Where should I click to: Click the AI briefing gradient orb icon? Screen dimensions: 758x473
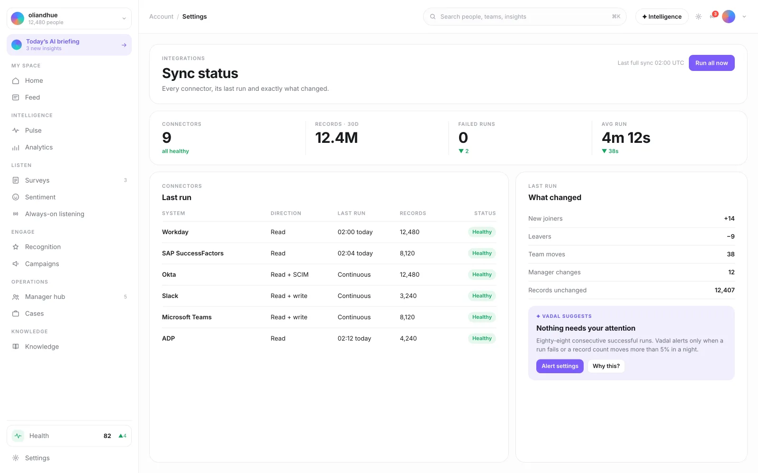coord(17,45)
